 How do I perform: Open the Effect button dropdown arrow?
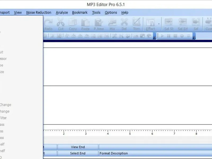point(159,24)
